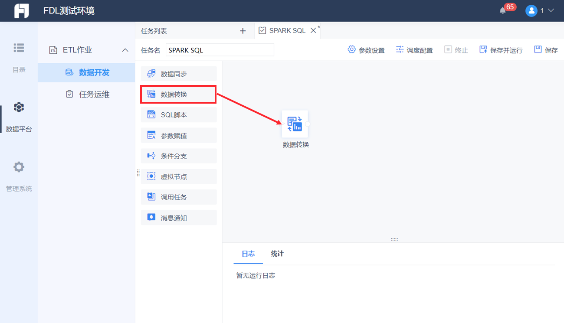
Task: Create a new task with the plus button
Action: tap(243, 30)
